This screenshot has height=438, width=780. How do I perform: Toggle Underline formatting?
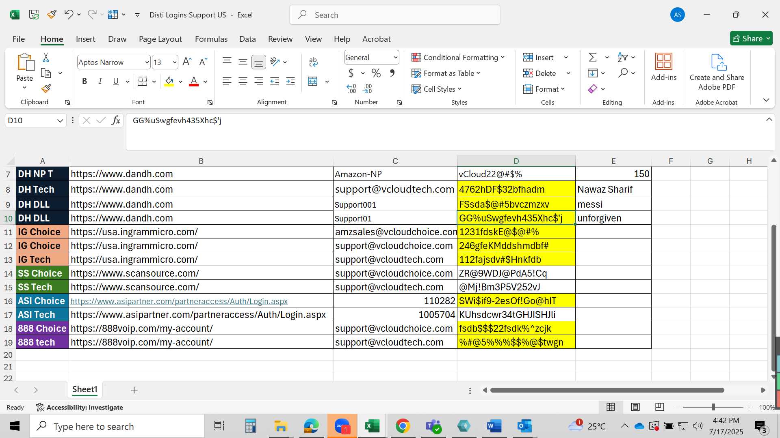pos(116,82)
